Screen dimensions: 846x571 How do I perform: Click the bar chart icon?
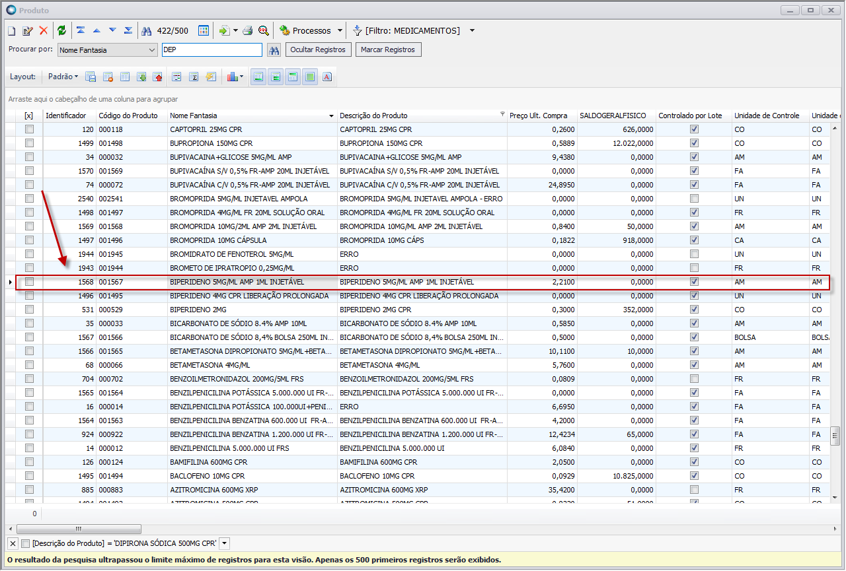pyautogui.click(x=232, y=77)
